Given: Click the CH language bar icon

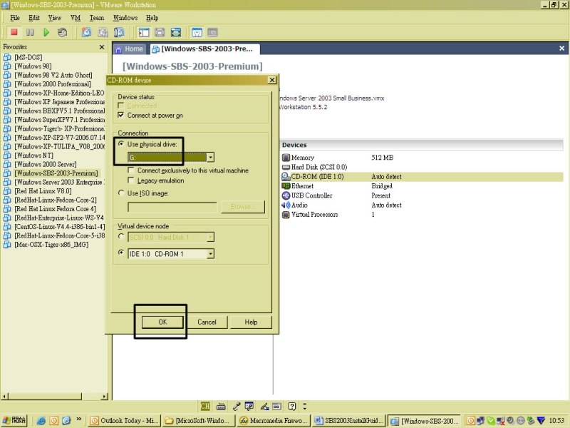Looking at the screenshot, I should 205,406.
